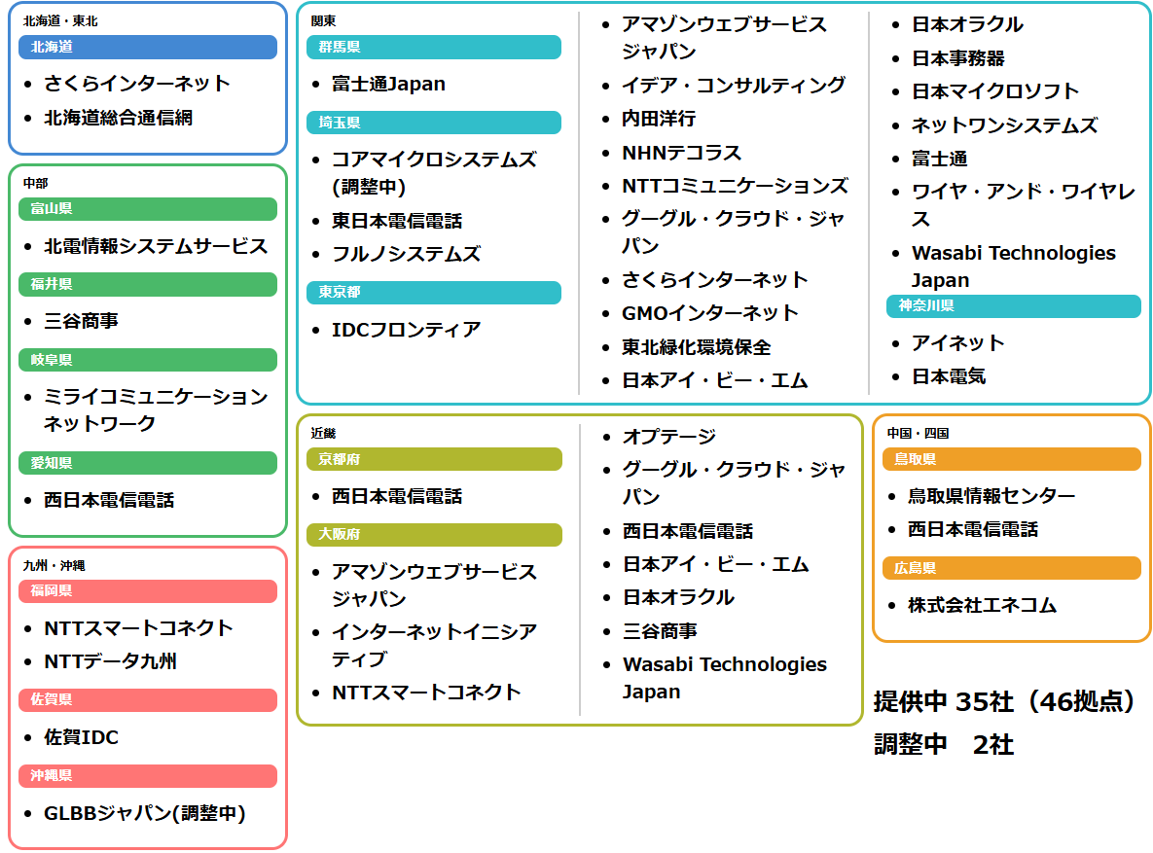1153x853 pixels.
Task: Click the 福井県 header bar
Action: point(148,285)
